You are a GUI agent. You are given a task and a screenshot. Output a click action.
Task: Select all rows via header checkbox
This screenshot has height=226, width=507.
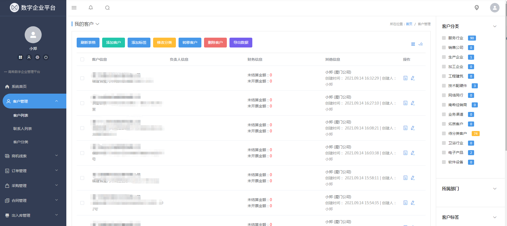coord(82,59)
